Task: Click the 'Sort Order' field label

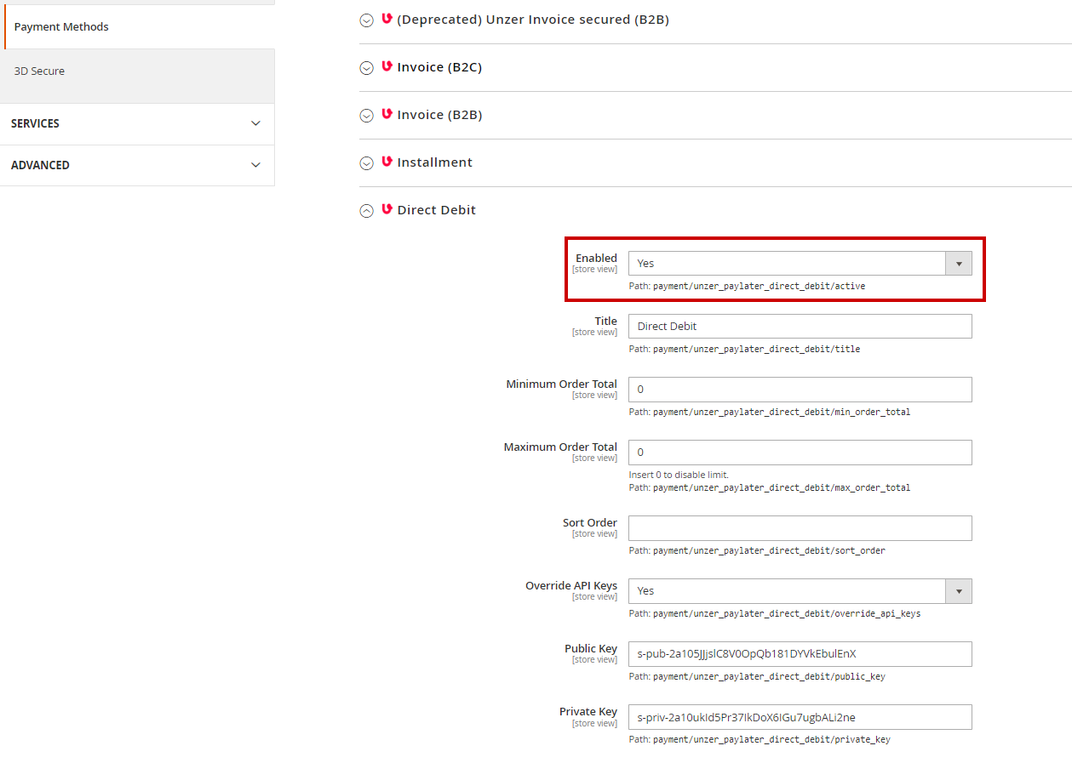Action: click(590, 523)
